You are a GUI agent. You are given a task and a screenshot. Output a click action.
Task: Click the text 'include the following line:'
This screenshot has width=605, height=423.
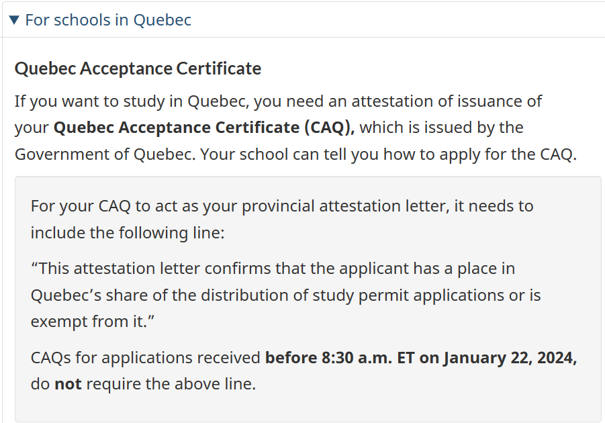(128, 233)
